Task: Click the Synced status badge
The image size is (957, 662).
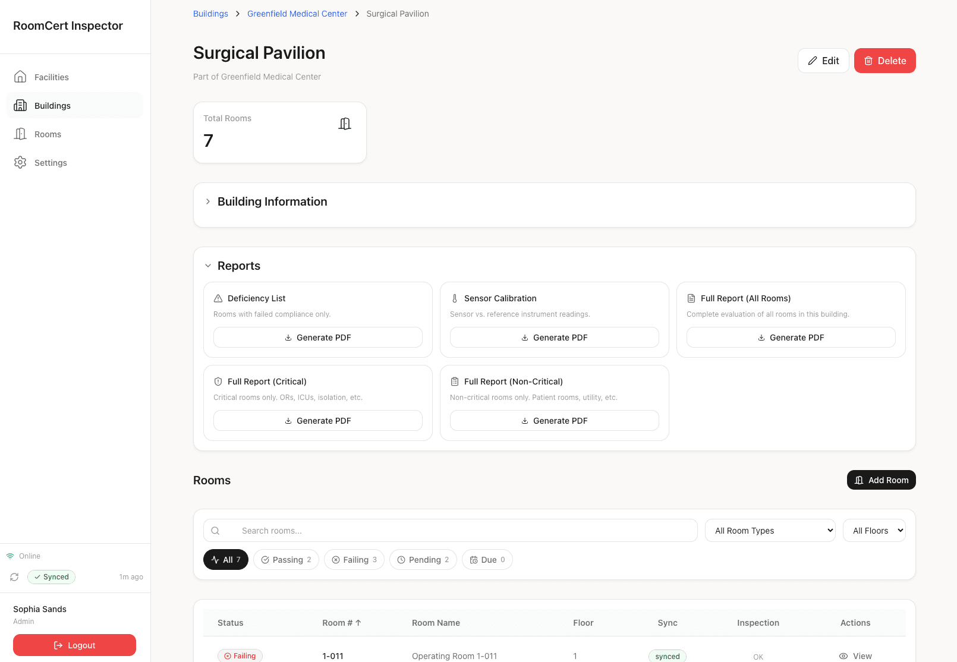Action: click(51, 577)
